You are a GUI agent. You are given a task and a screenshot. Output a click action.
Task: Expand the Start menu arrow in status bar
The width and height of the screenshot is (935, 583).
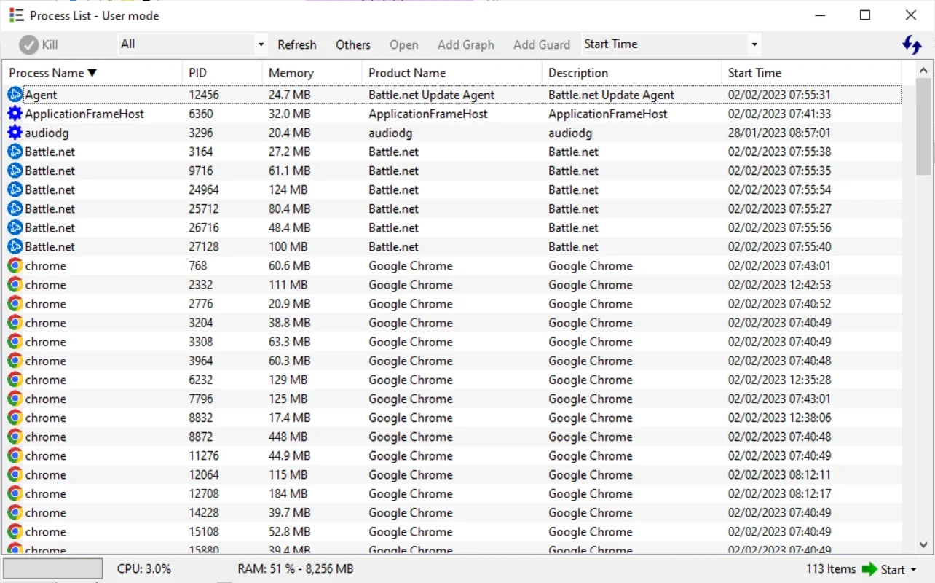(914, 570)
